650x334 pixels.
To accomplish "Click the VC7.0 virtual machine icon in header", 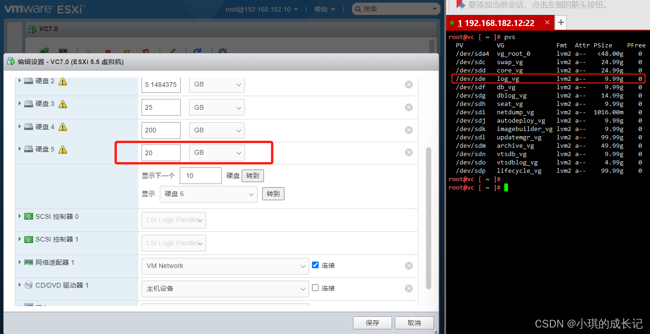I will (32, 29).
